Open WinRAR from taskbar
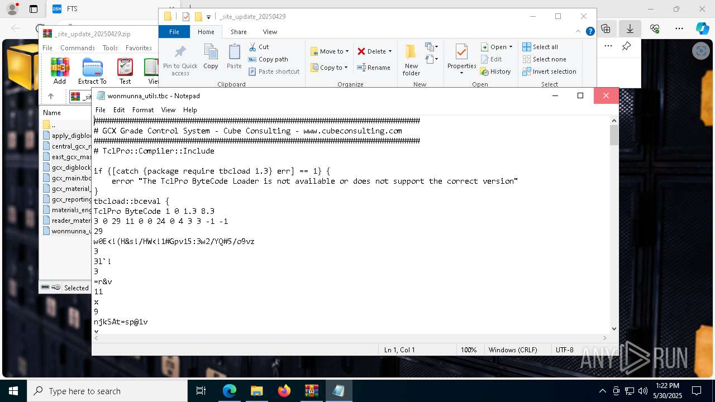 point(311,391)
